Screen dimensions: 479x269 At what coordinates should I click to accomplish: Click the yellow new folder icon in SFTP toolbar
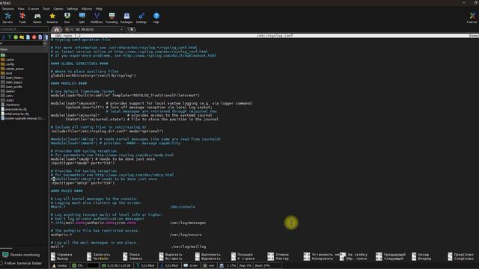pos(22,37)
